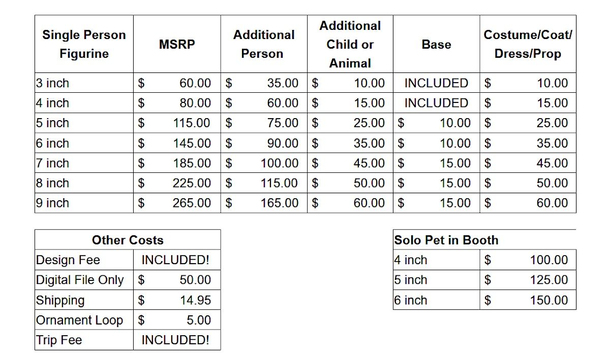Image resolution: width=610 pixels, height=361 pixels.
Task: Click the Shipping price 14.95
Action: click(x=195, y=300)
